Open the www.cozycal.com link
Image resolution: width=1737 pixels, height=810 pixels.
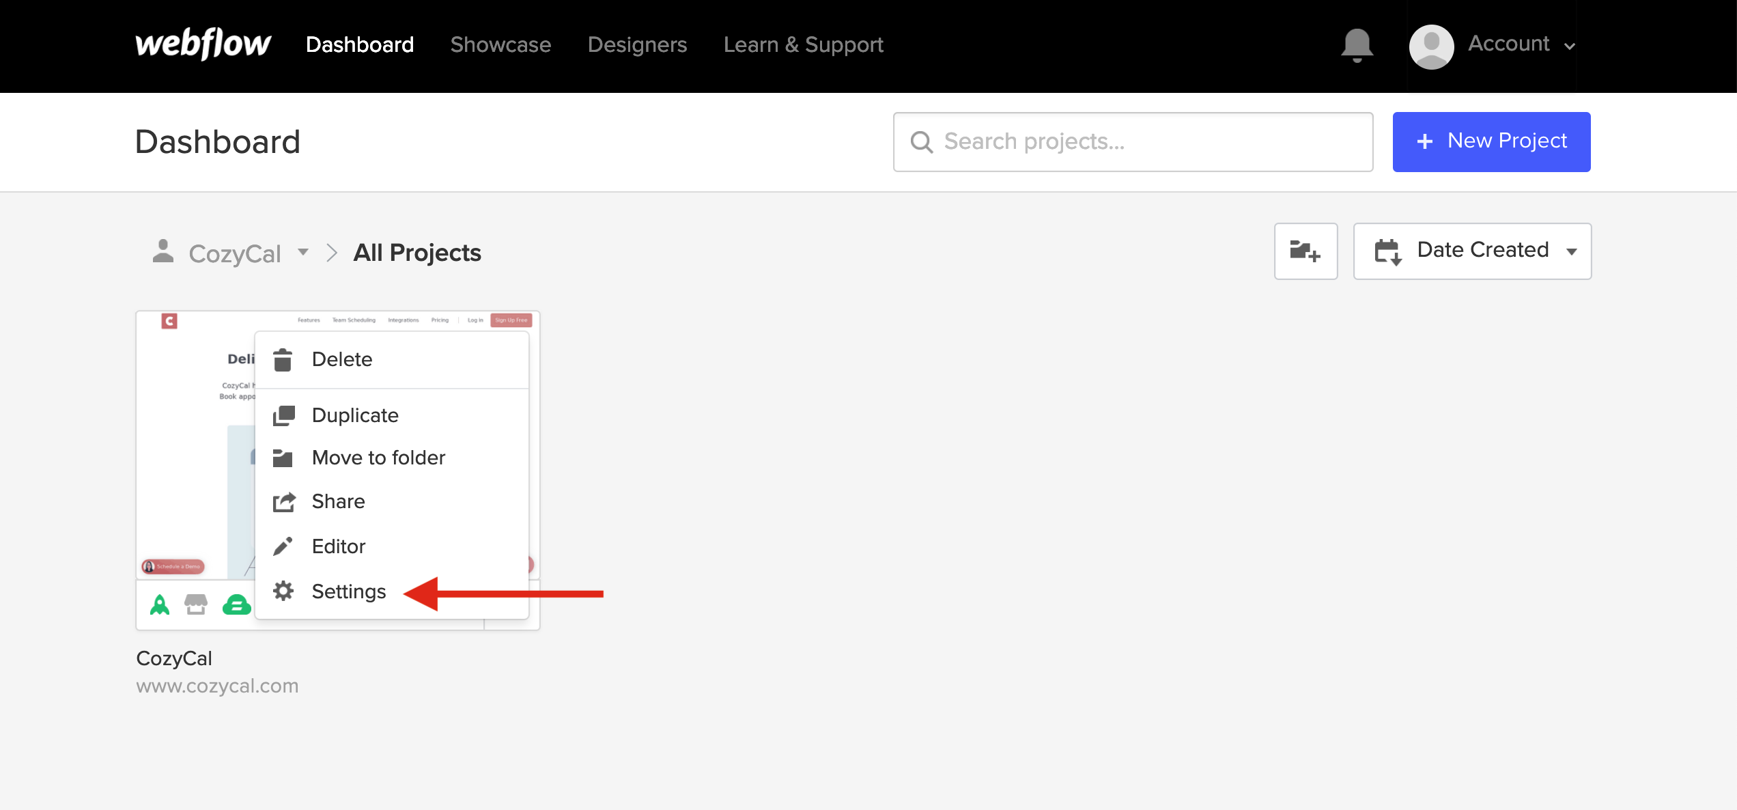(x=217, y=686)
